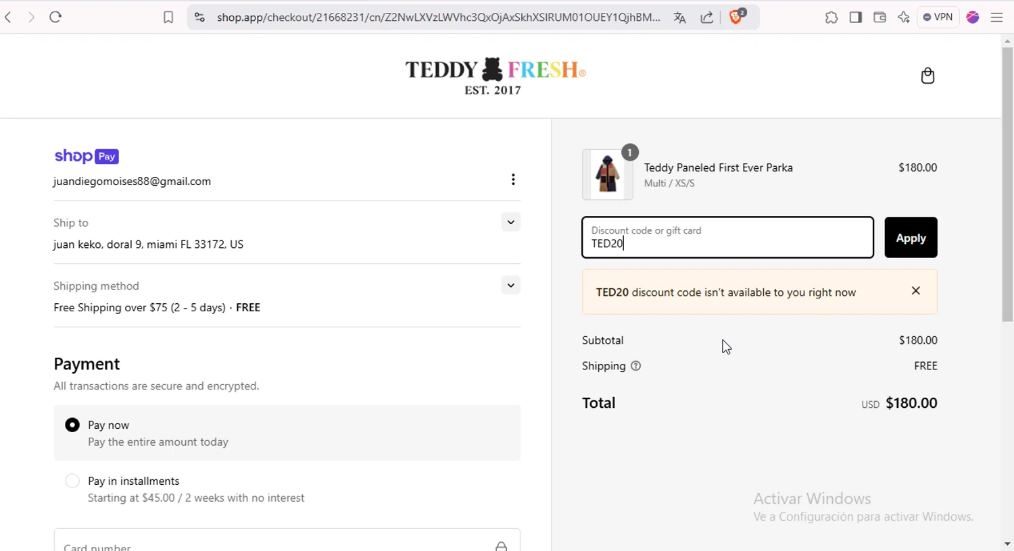Click the browser reload icon
Screen dimensions: 1014x551
click(55, 18)
